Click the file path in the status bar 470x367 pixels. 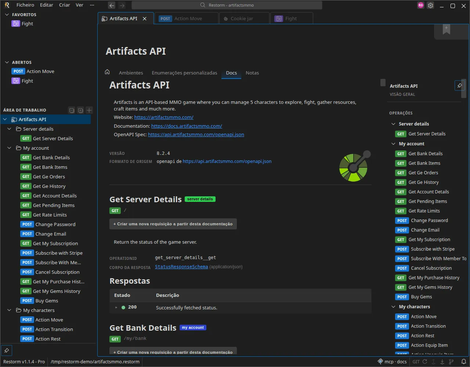click(95, 361)
